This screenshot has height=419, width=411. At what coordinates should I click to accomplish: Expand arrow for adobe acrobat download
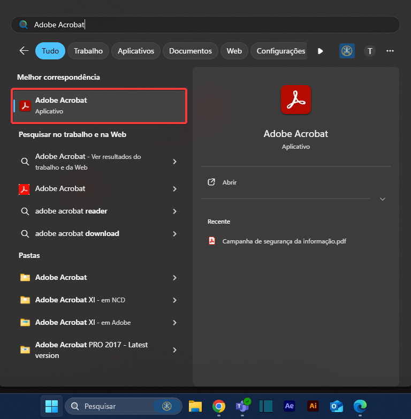(174, 234)
